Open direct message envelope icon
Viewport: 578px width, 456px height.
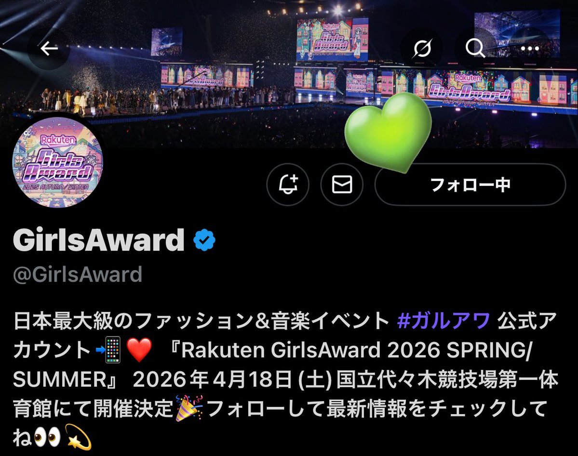click(x=342, y=184)
